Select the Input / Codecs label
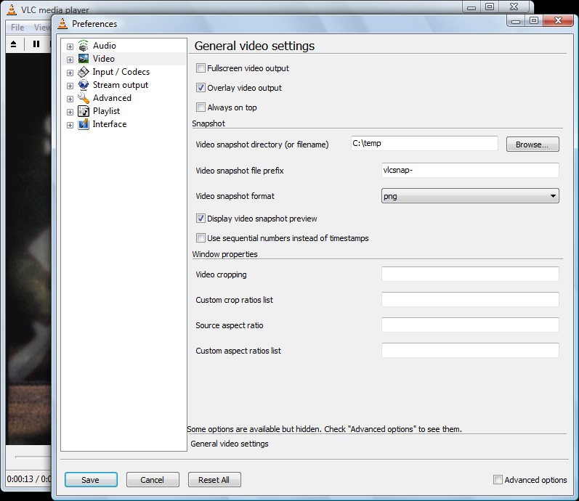This screenshot has width=579, height=501. [x=121, y=72]
